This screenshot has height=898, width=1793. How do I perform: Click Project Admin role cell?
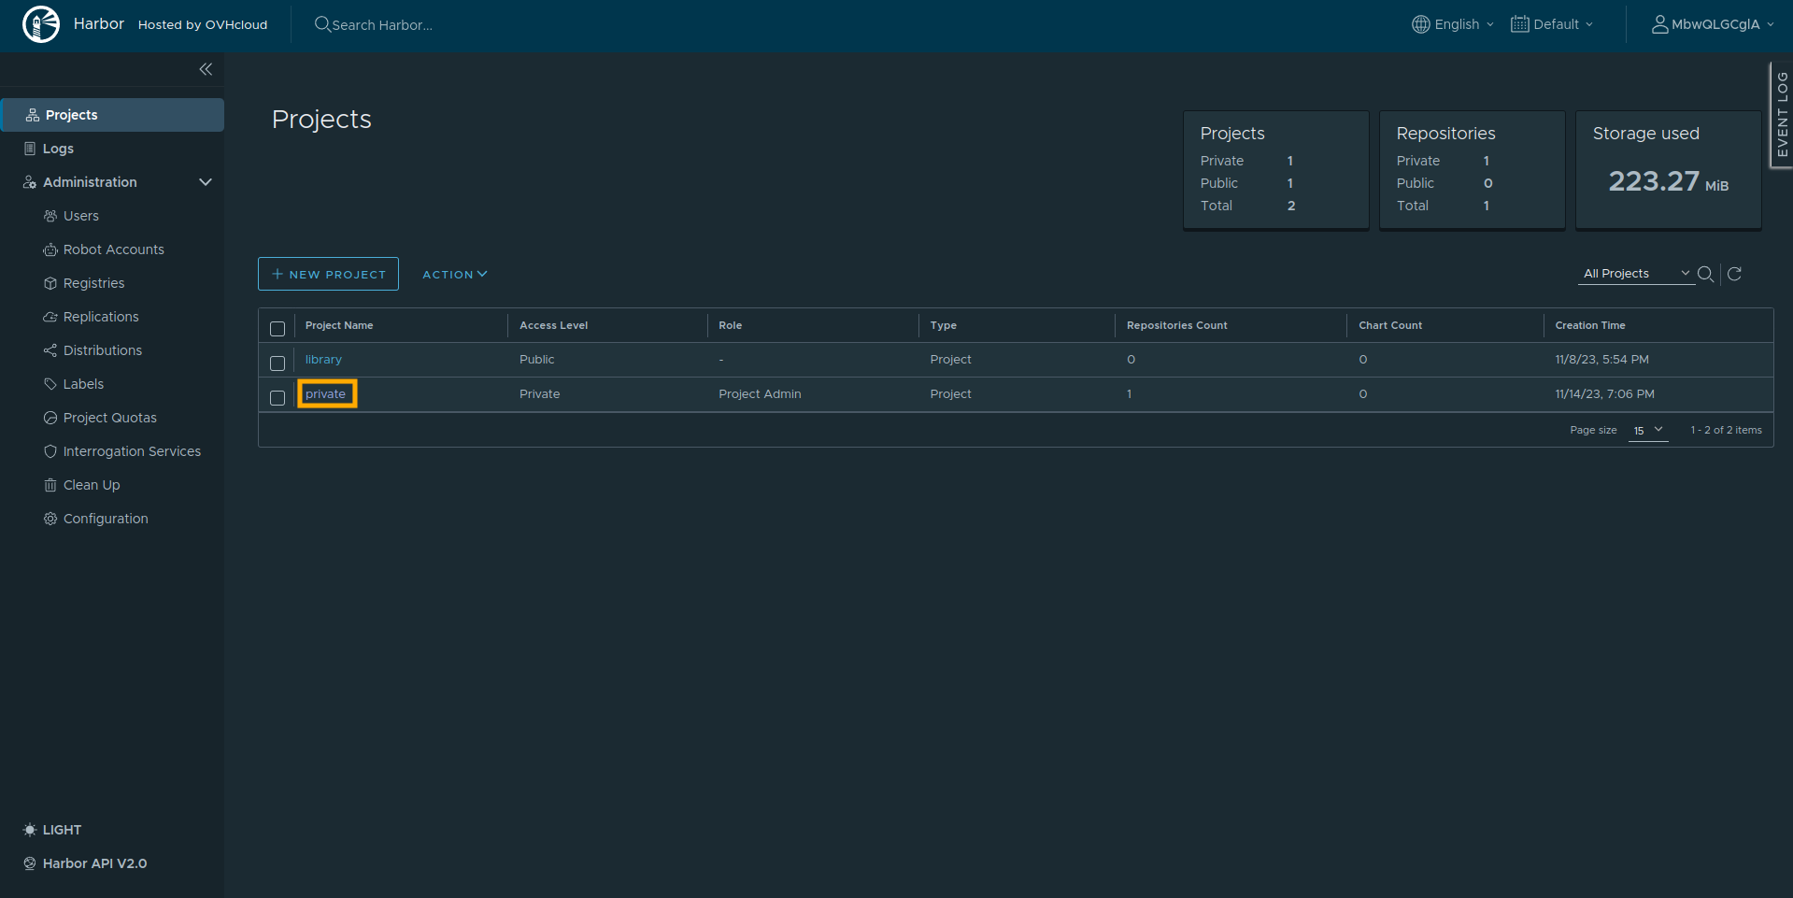point(760,394)
